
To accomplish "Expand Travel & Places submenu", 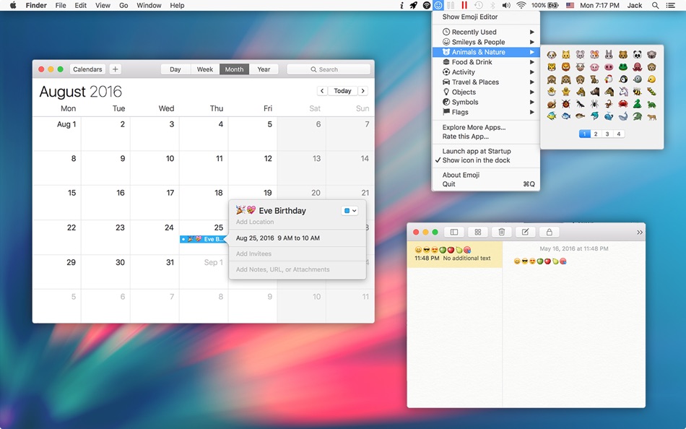I will [x=486, y=82].
